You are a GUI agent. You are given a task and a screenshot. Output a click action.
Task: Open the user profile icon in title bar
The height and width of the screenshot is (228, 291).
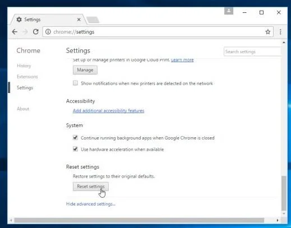click(x=229, y=11)
